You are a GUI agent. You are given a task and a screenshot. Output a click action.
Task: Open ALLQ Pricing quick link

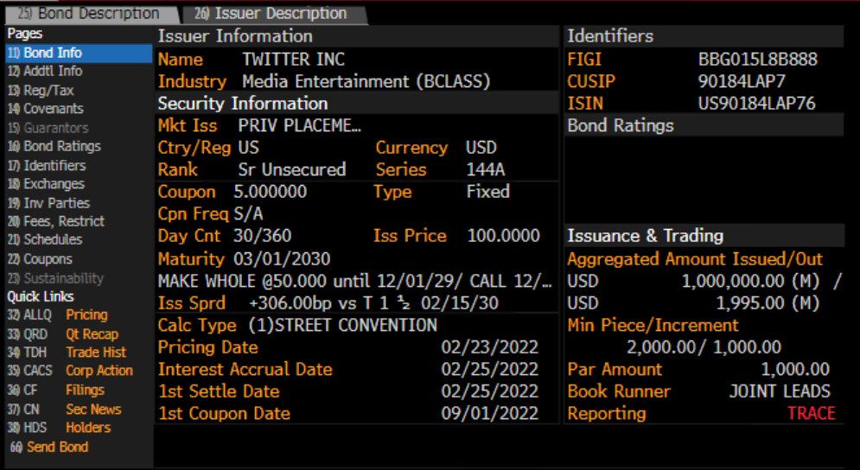click(58, 314)
